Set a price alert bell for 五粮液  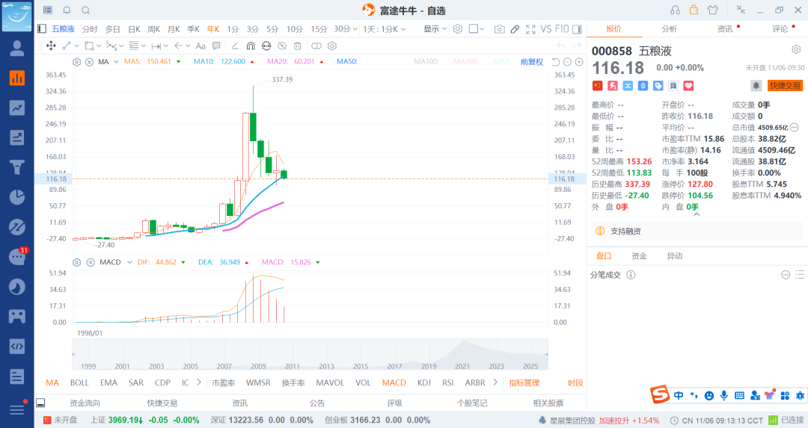(x=756, y=85)
